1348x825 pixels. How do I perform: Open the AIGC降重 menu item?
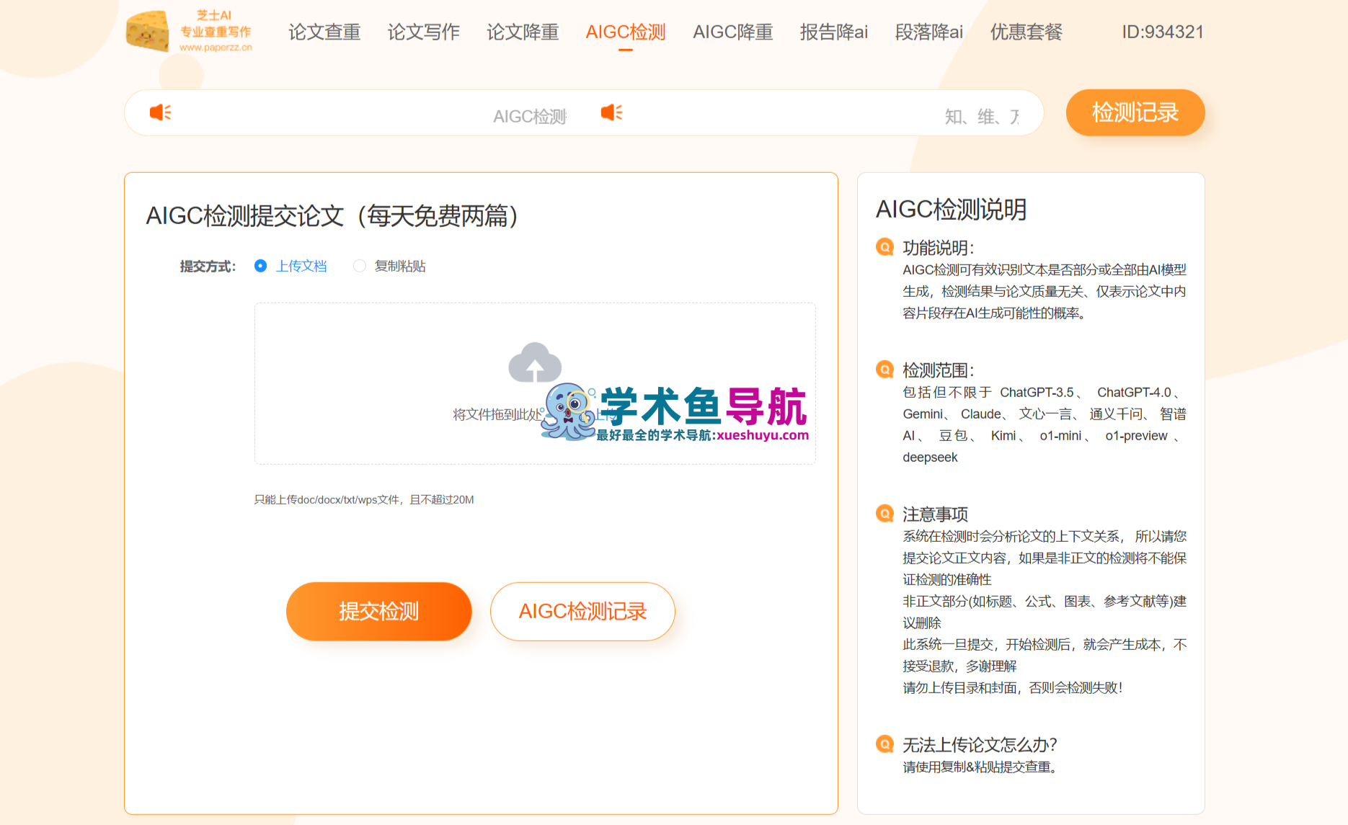[x=733, y=32]
